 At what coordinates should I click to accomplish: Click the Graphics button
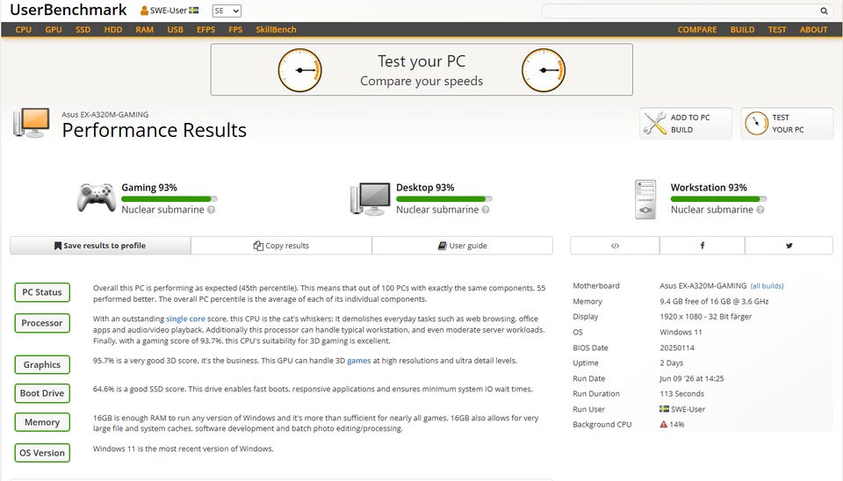(x=42, y=364)
